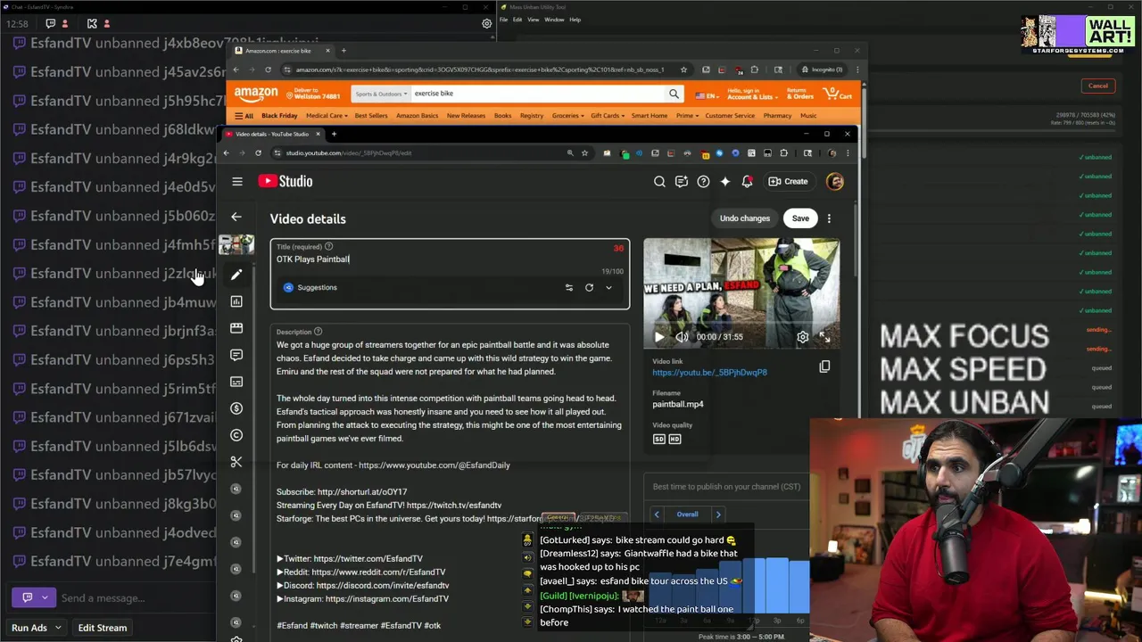1142x642 pixels.
Task: Open the Amazon cart
Action: click(x=837, y=94)
